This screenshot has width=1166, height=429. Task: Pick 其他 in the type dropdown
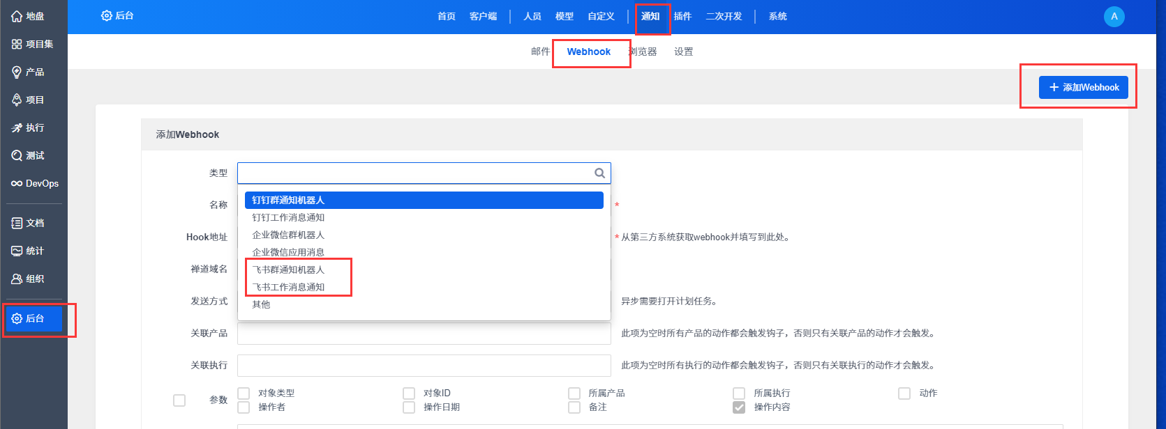point(261,304)
